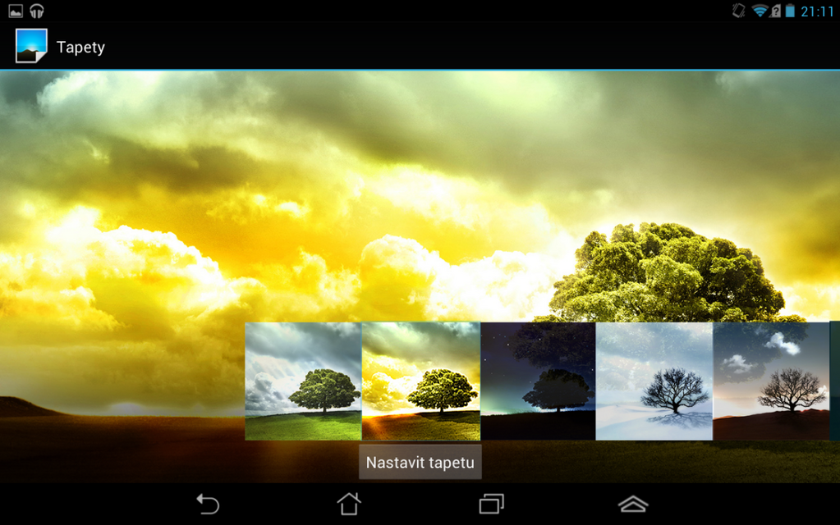
Task: Select the golden sunset tree wallpaper preview
Action: (x=420, y=381)
